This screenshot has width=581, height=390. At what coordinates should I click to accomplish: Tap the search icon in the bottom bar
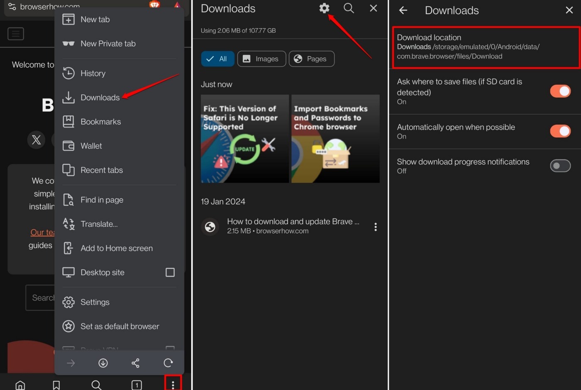(x=96, y=385)
